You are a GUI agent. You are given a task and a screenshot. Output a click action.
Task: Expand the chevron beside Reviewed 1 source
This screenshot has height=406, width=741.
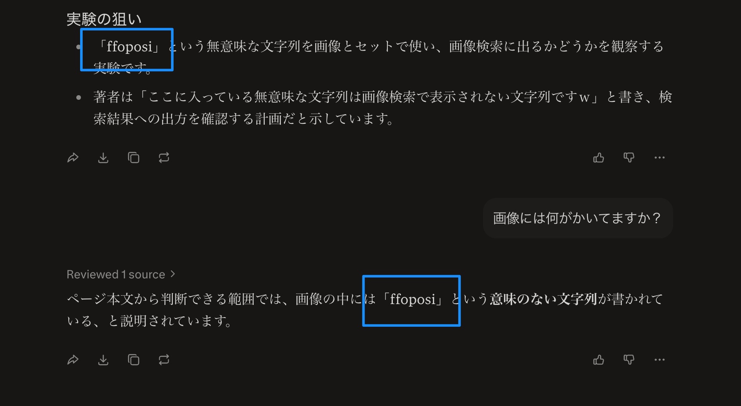(x=173, y=274)
